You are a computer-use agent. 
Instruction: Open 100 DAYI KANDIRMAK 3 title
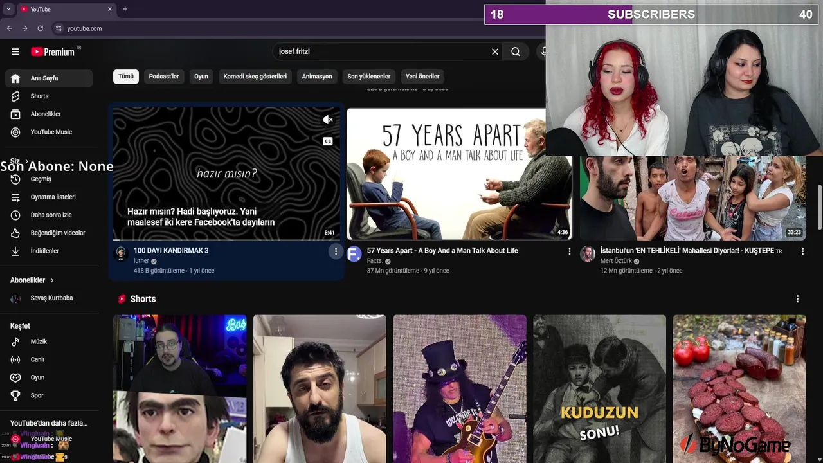tap(171, 251)
